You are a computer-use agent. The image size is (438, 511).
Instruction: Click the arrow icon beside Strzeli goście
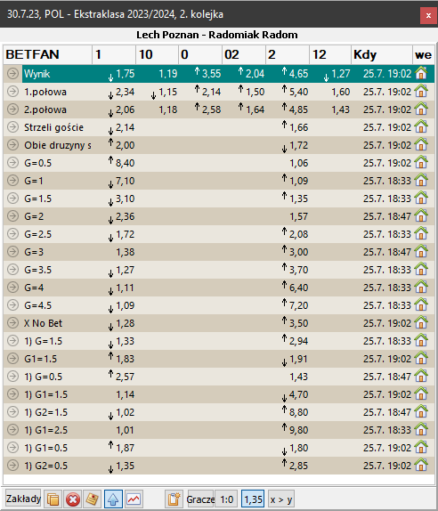pyautogui.click(x=12, y=127)
